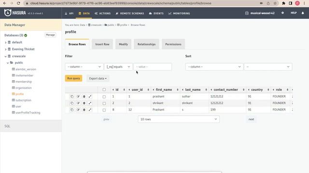The width and height of the screenshot is (309, 173).
Task: Select checkbox for row id 8
Action: [104, 110]
